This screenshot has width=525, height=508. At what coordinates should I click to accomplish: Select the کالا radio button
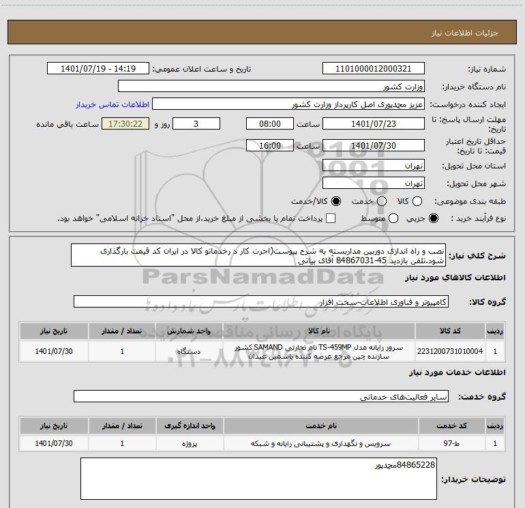[417, 201]
